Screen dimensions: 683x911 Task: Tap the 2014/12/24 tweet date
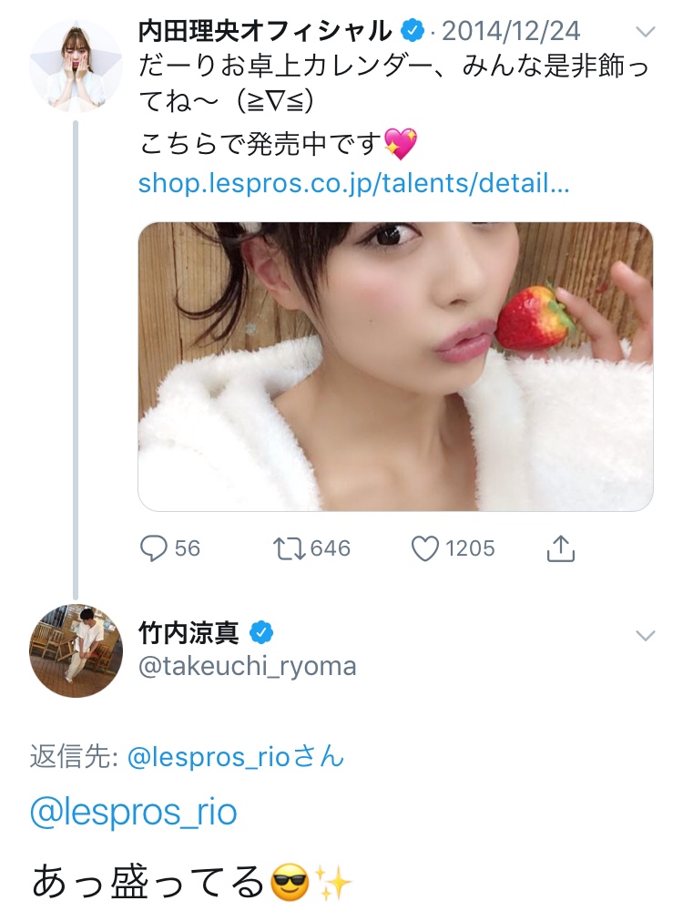click(512, 32)
